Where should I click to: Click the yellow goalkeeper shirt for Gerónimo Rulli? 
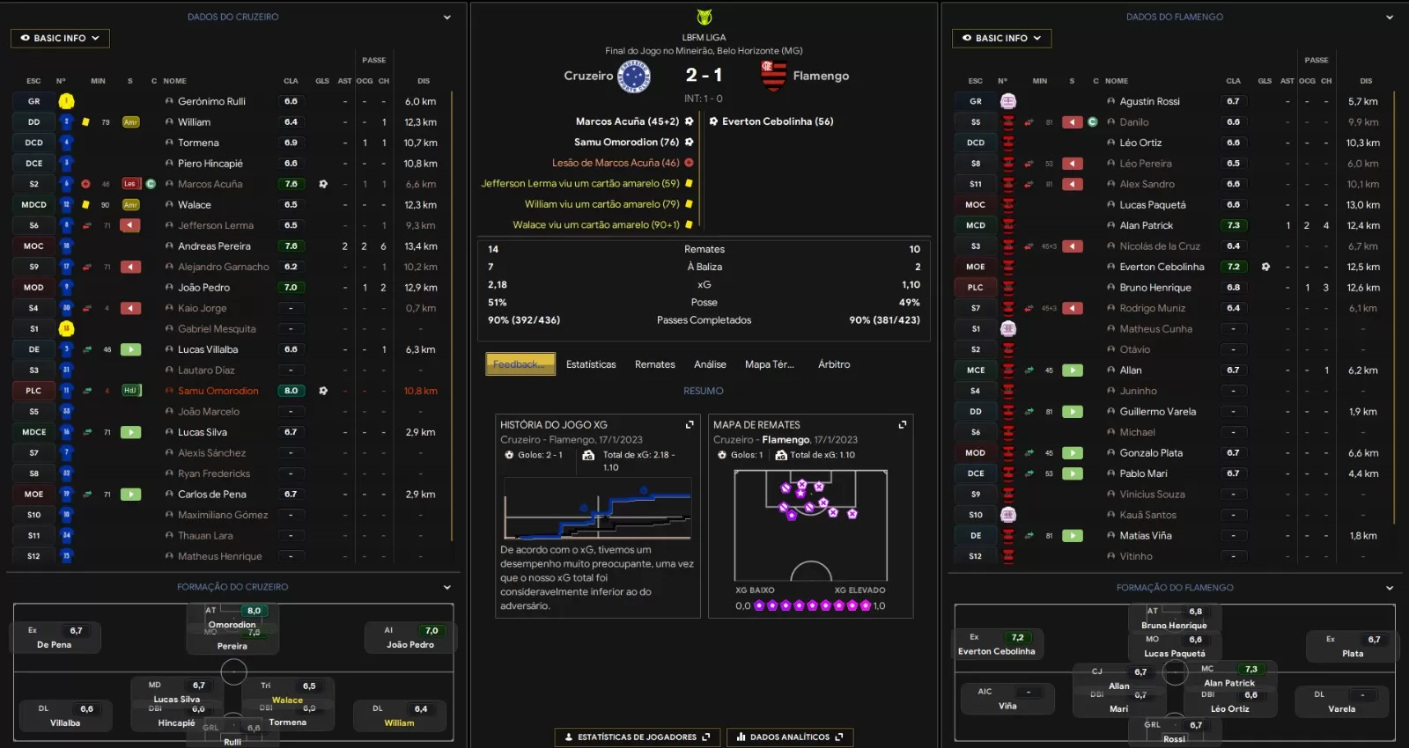66,101
